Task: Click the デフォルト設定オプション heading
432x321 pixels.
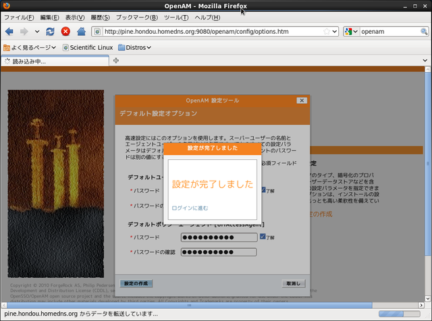Action: click(x=159, y=113)
